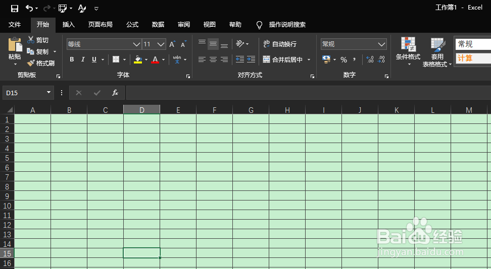Click the accounting currency format icon
This screenshot has width=491, height=269.
pyautogui.click(x=326, y=59)
